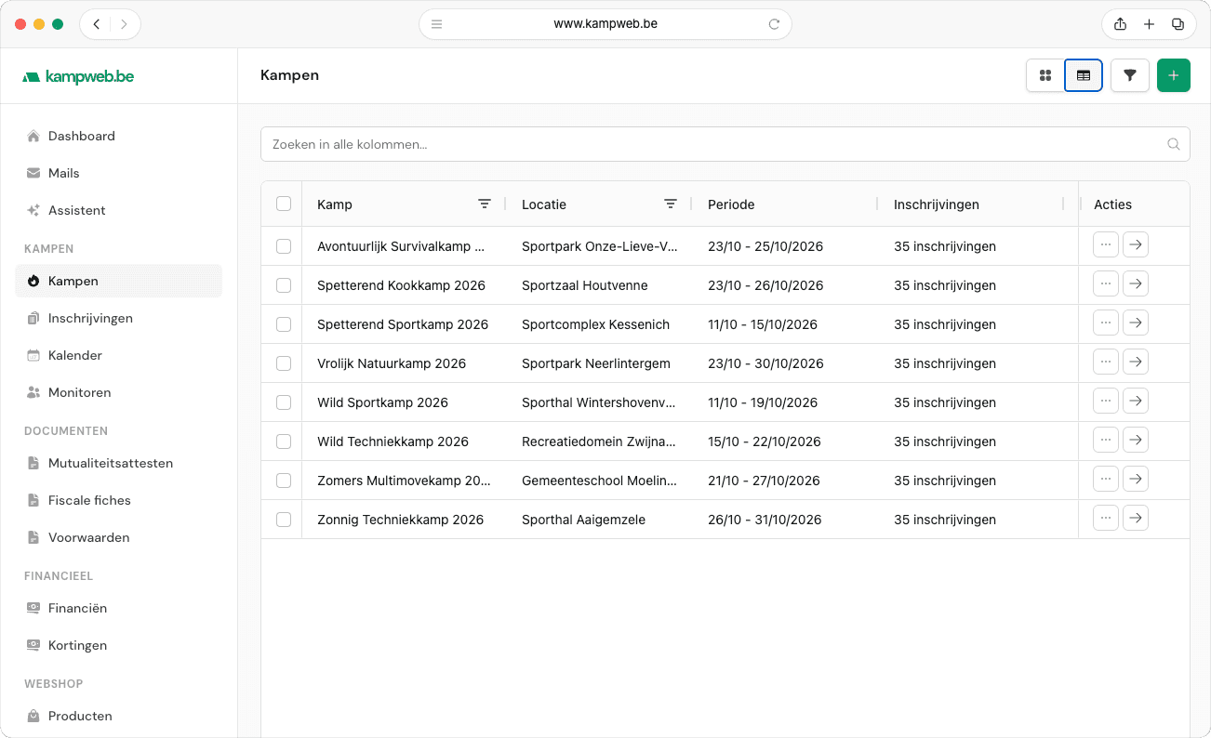Open Mutualiteitsattesten documents
The image size is (1211, 738).
[118, 463]
